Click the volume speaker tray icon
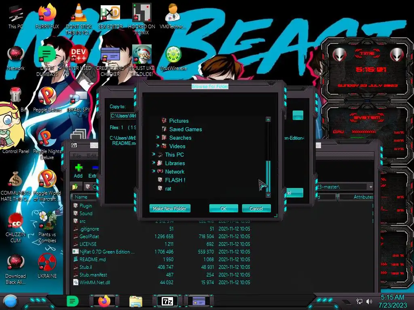Screen dimensions: 414x310 [369, 301]
